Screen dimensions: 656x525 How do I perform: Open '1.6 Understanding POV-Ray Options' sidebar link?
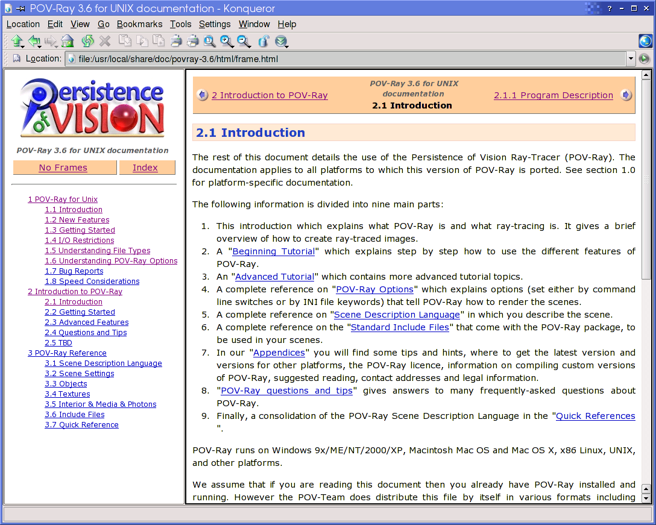111,261
